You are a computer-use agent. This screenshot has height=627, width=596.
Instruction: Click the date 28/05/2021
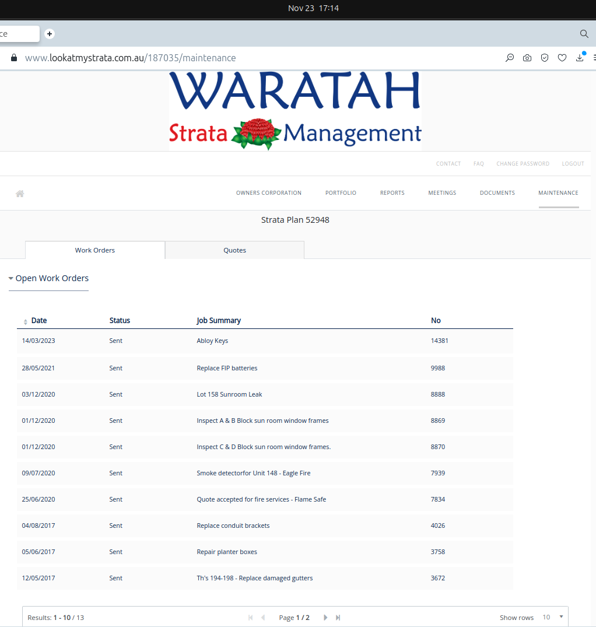[x=38, y=368]
